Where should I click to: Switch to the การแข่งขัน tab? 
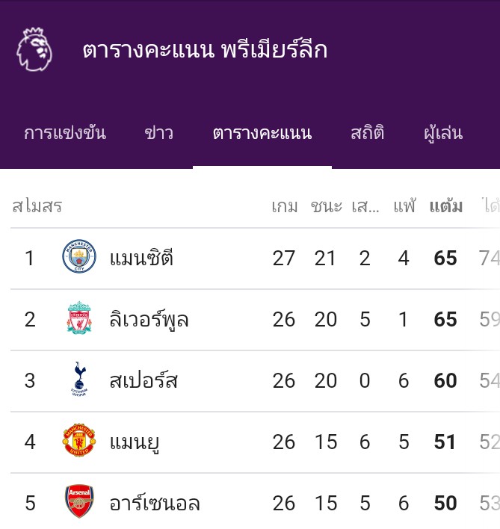coord(65,133)
